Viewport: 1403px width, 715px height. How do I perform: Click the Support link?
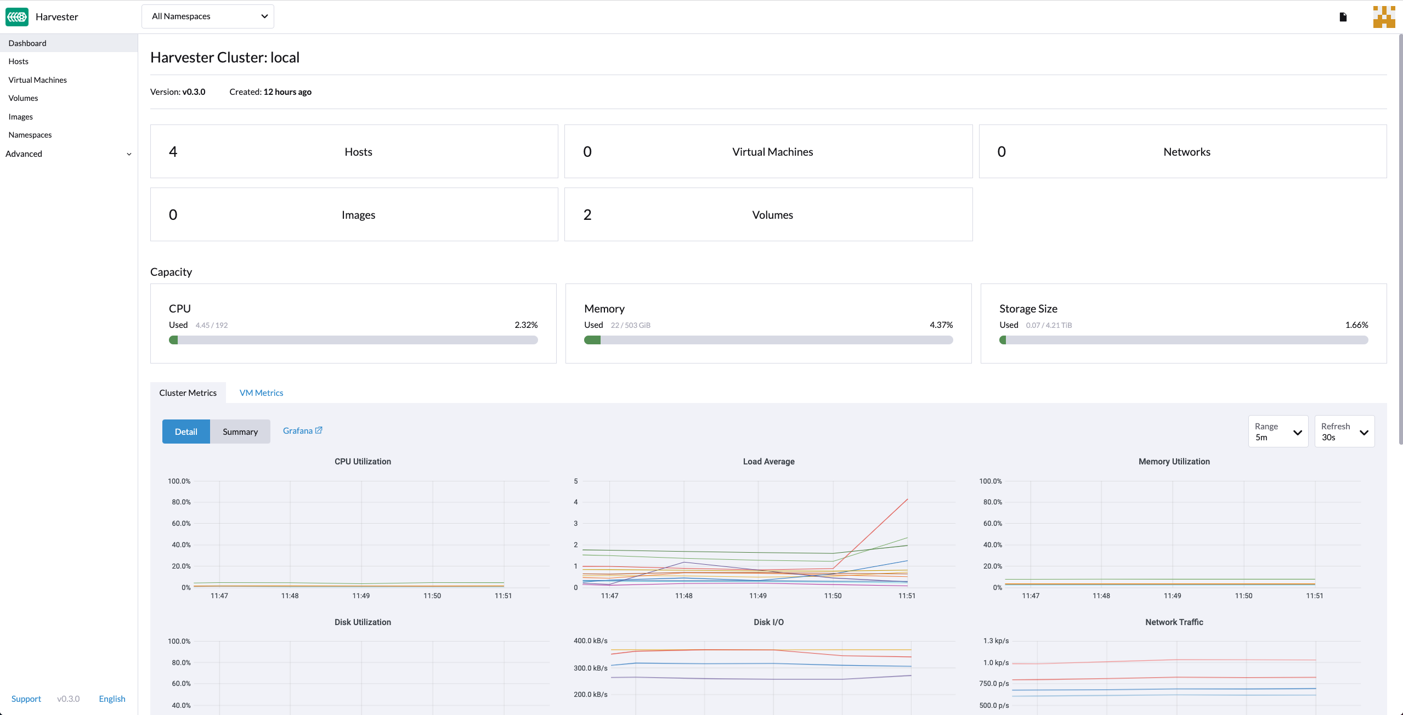pos(26,699)
